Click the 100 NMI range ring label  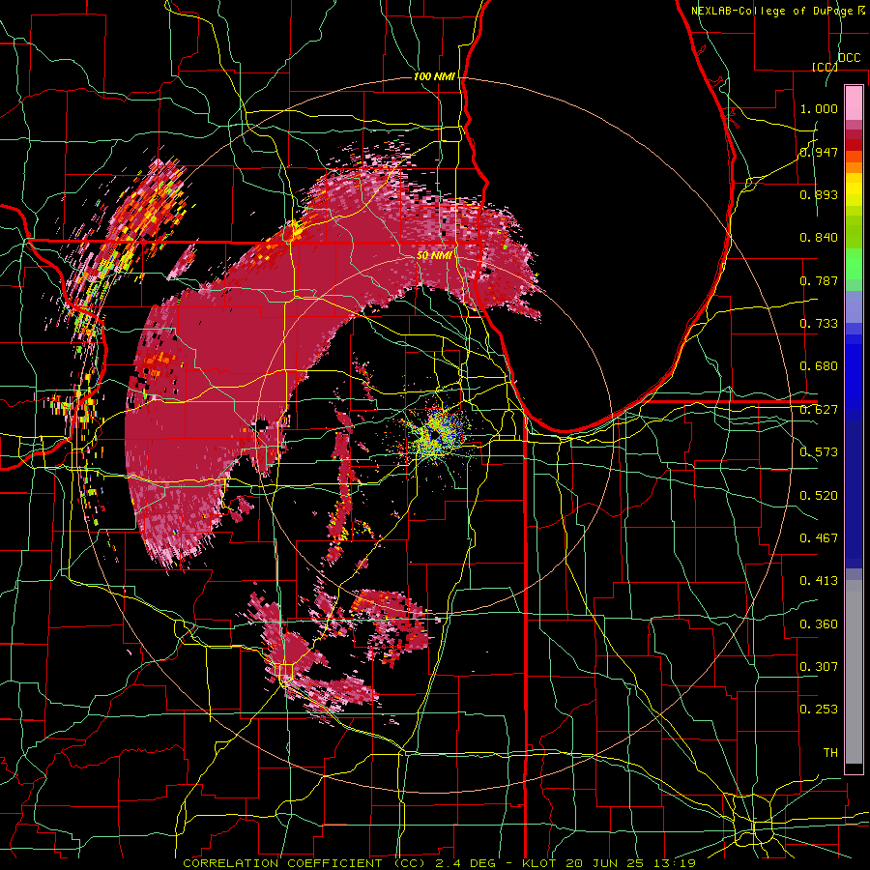coord(434,76)
